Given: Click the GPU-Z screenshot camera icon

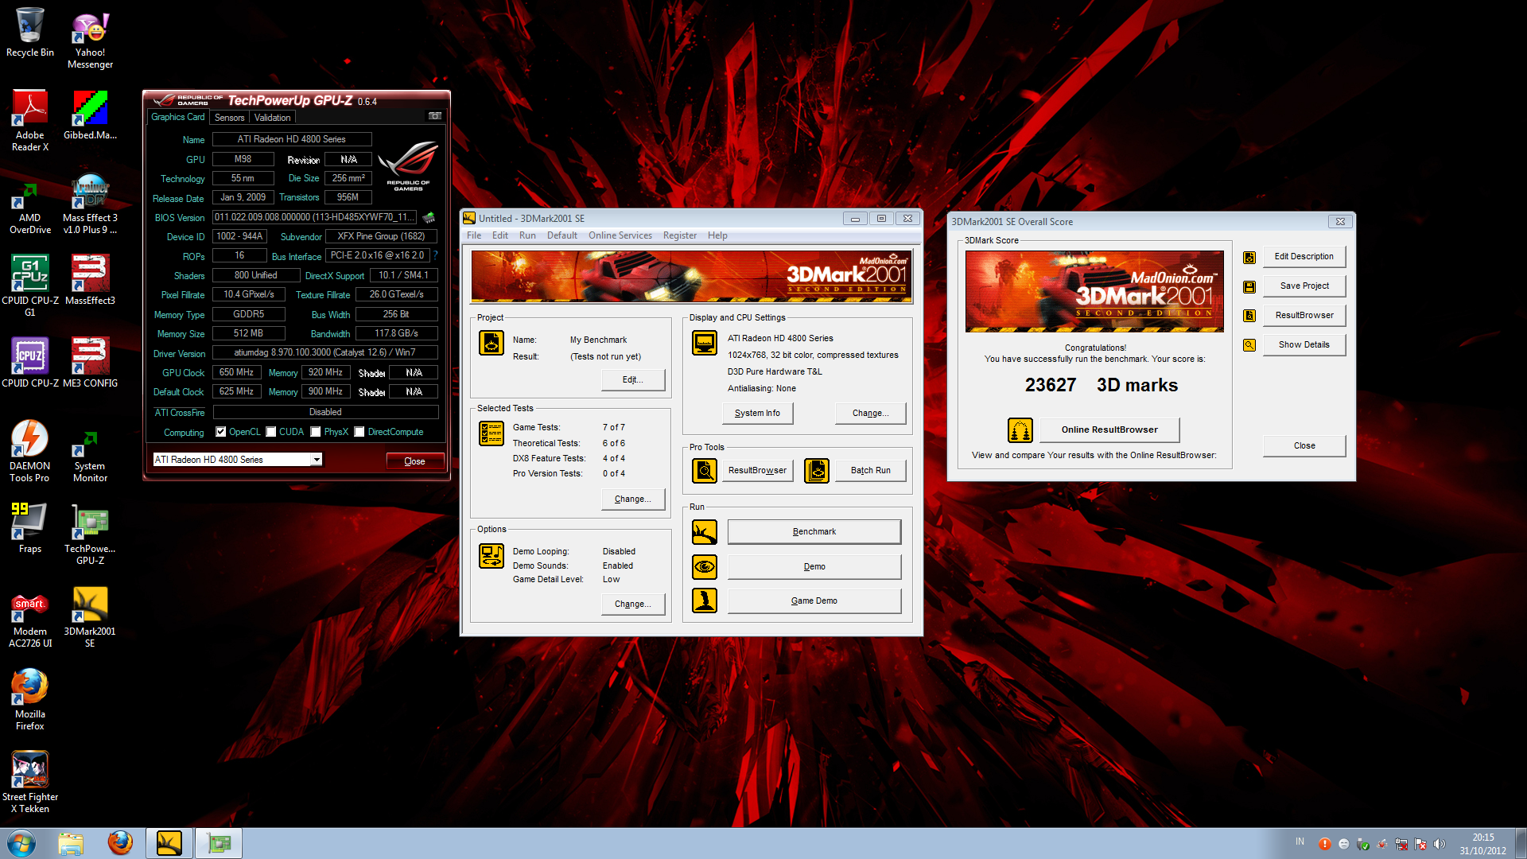Looking at the screenshot, I should (x=435, y=116).
